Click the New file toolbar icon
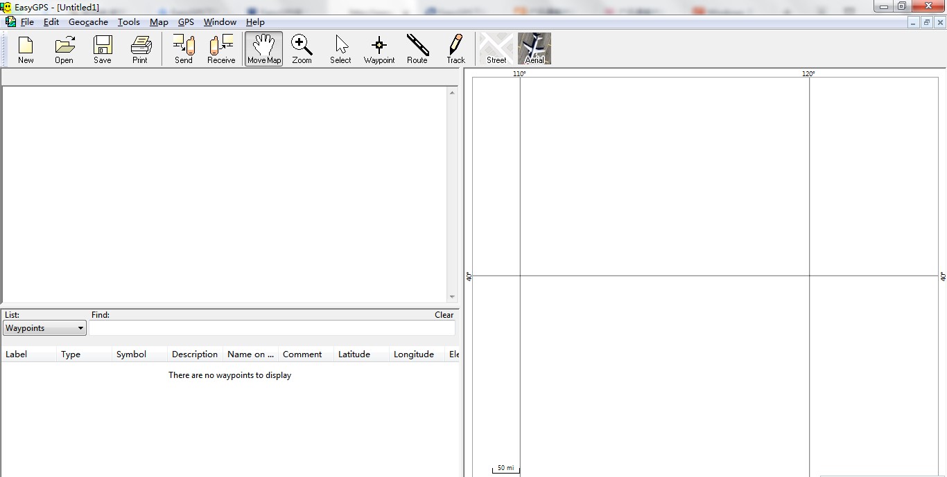The image size is (947, 477). point(26,48)
